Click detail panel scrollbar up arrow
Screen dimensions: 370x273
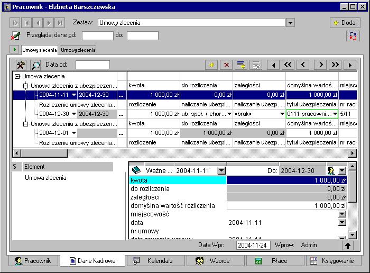coord(353,167)
